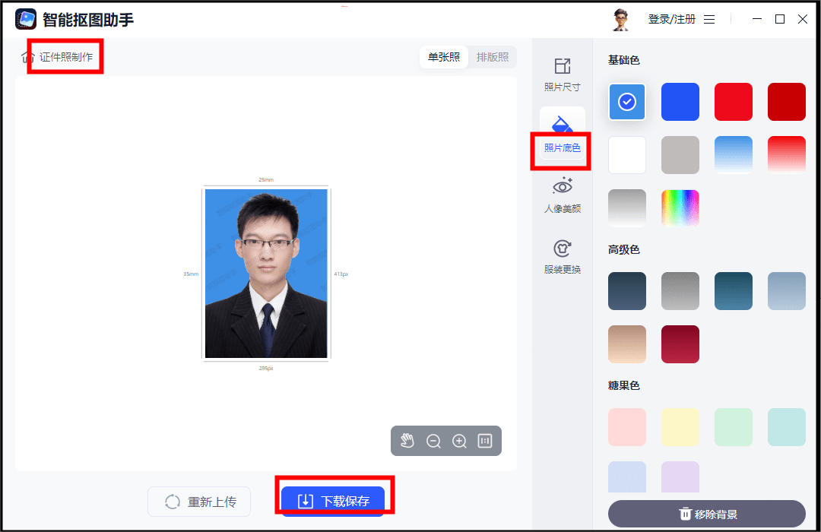Pick the dark red basic color swatch
The image size is (821, 532).
pos(787,102)
